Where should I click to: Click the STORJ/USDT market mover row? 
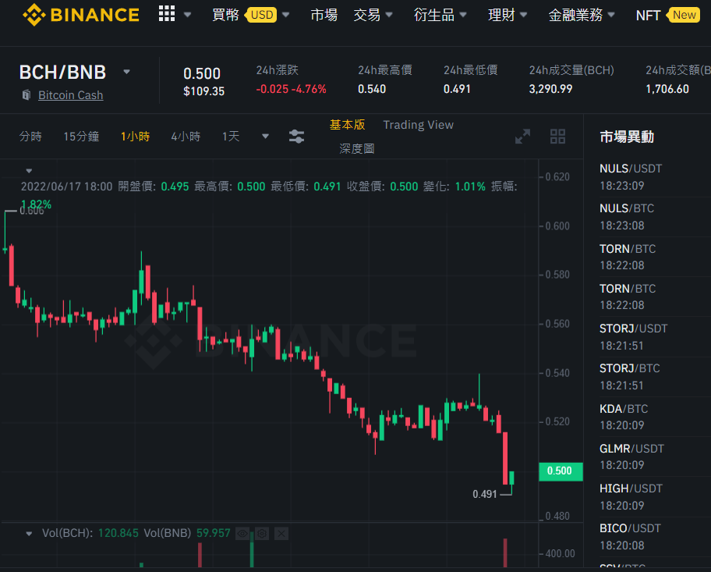(655, 337)
